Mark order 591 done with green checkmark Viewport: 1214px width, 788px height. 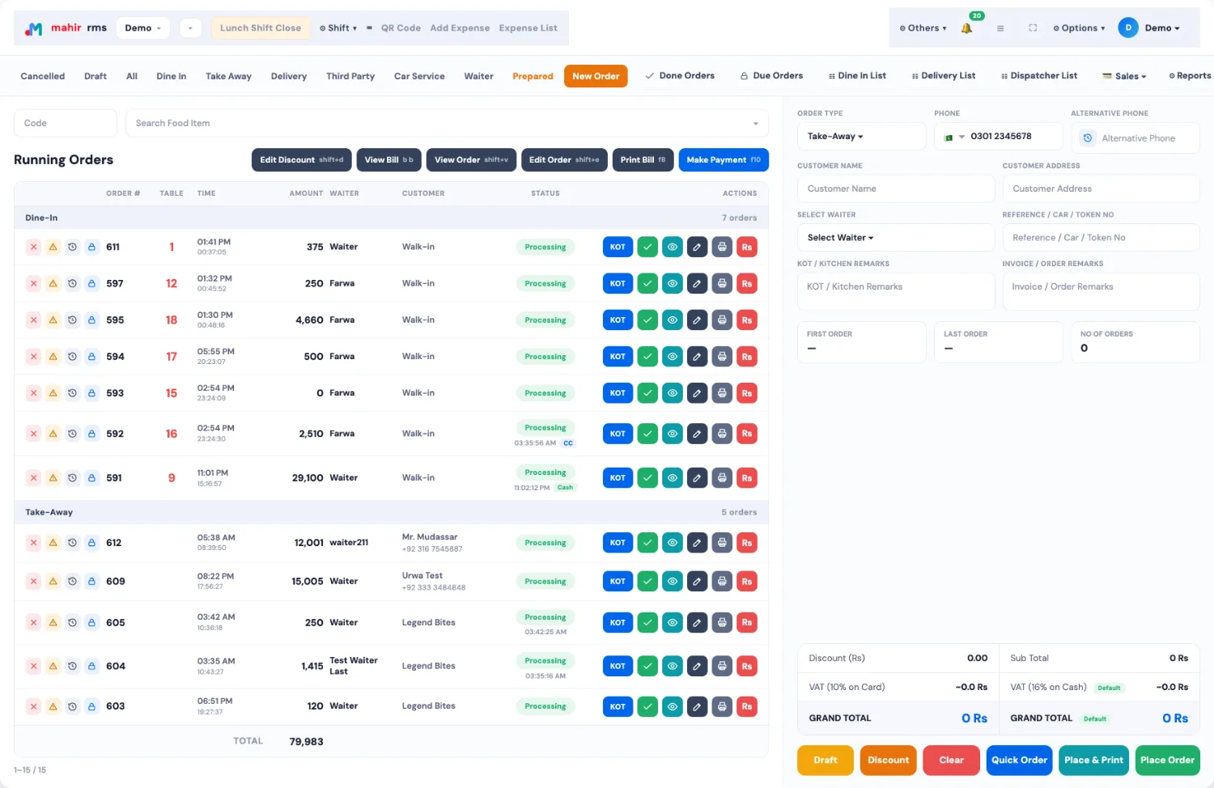click(x=647, y=478)
